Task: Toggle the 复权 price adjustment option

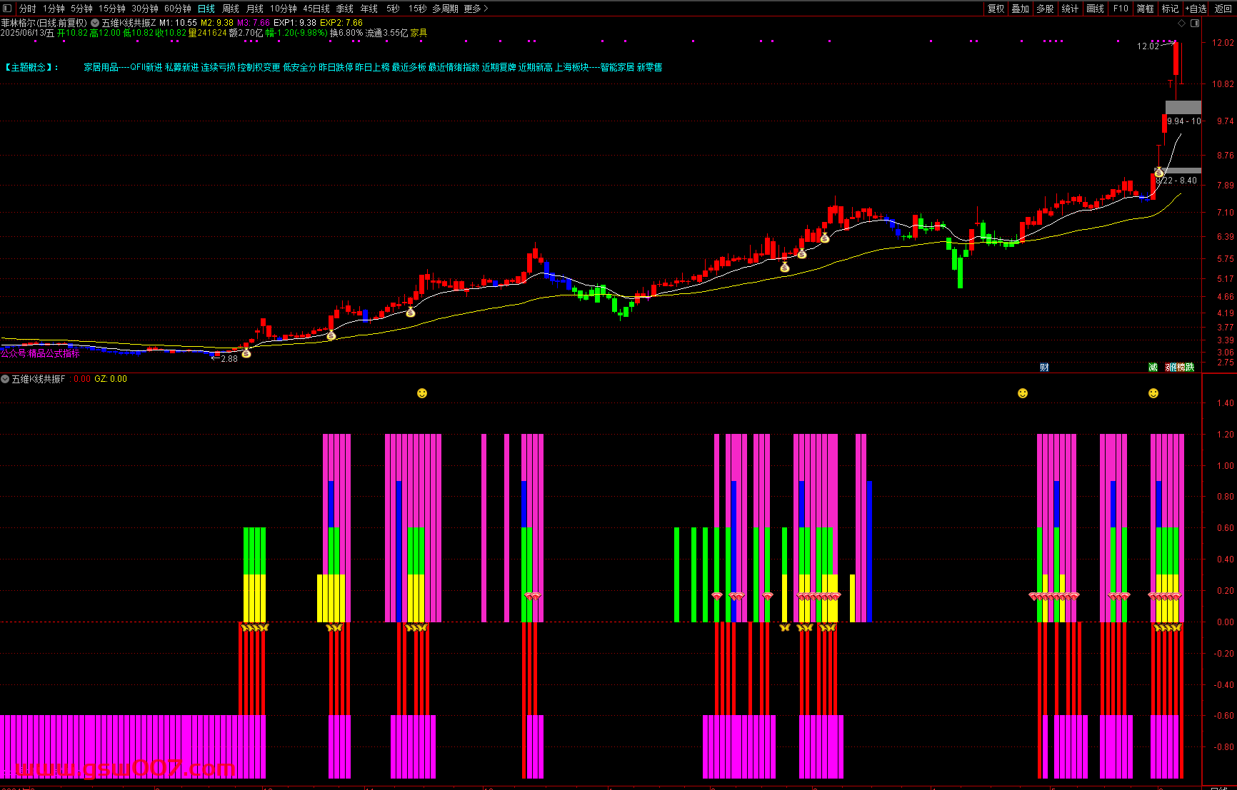Action: pos(996,9)
